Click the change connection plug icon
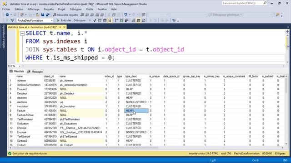 tap(12, 20)
